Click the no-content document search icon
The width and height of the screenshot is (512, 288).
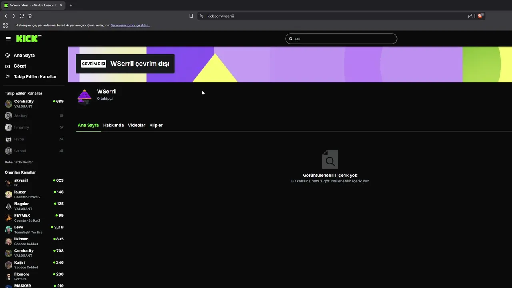tap(330, 159)
